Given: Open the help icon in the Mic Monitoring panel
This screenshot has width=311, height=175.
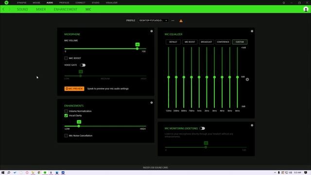Looking at the screenshot, I should [x=252, y=125].
